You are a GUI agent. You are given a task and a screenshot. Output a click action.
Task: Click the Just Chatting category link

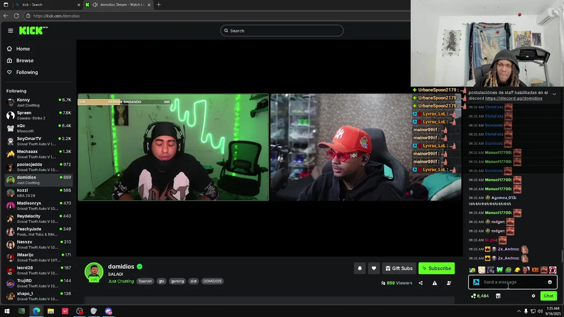(121, 281)
